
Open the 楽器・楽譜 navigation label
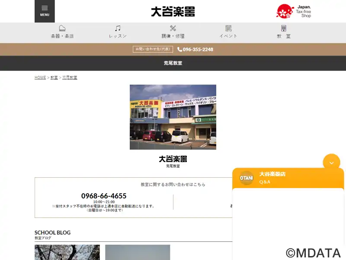click(62, 36)
